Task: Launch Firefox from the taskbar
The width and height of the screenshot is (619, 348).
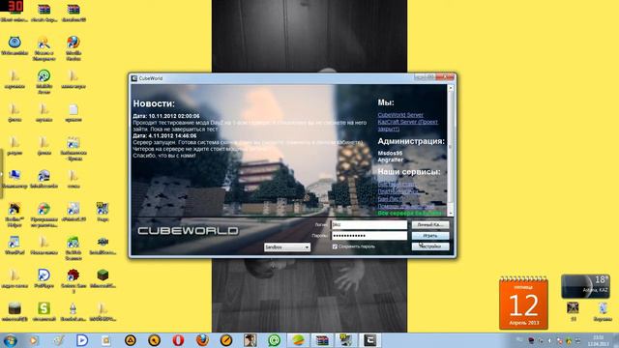Action: (x=202, y=340)
